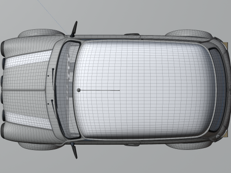Select the thin antenna rod on the roof
The image size is (231, 173).
point(100,90)
